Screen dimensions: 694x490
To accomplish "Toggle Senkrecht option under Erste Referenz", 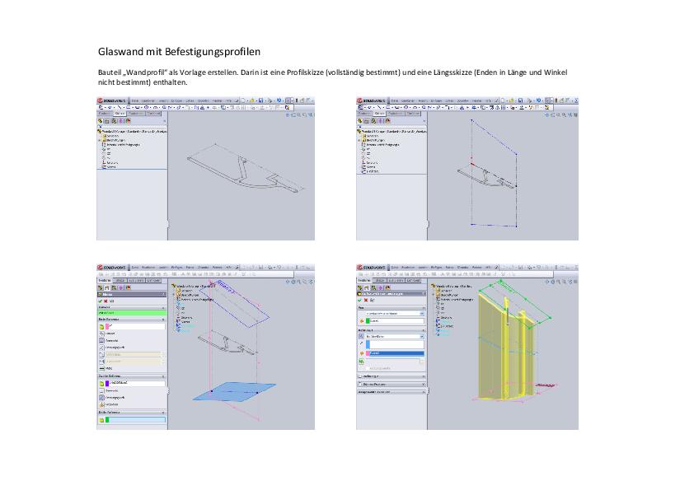I will click(102, 340).
